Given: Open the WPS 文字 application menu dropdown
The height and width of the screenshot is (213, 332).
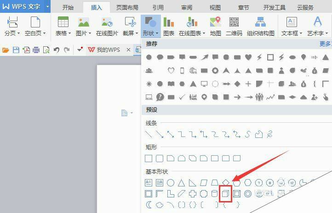Looking at the screenshot, I should pyautogui.click(x=48, y=6).
